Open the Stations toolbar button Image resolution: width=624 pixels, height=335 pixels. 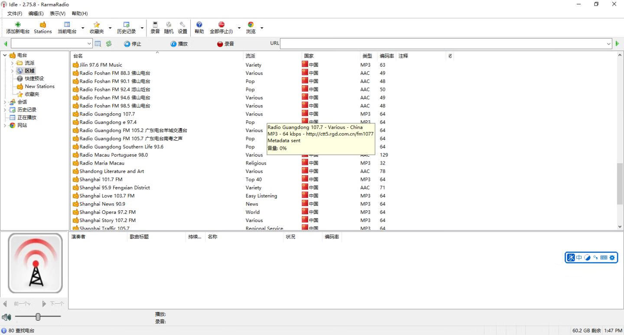click(x=42, y=28)
